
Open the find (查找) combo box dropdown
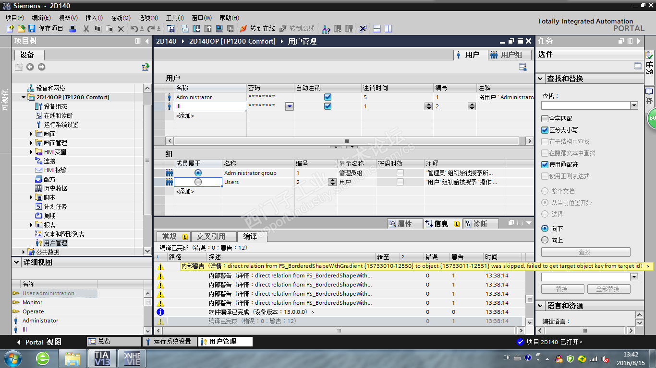click(634, 105)
